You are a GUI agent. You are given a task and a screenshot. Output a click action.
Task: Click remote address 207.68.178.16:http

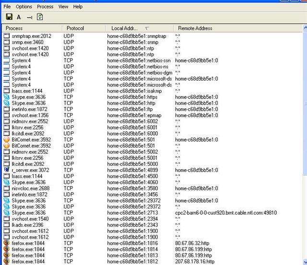(x=195, y=261)
